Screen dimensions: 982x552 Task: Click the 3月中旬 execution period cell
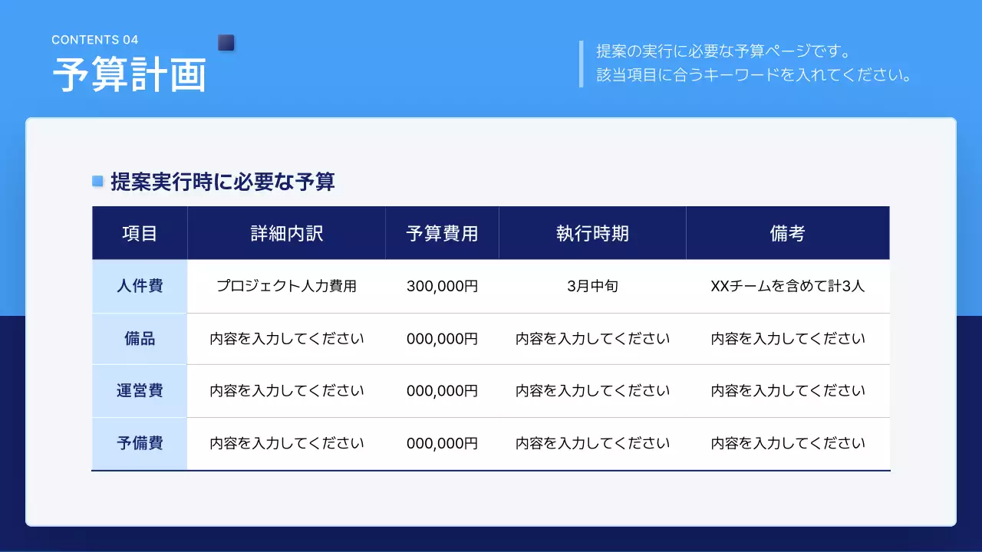592,286
